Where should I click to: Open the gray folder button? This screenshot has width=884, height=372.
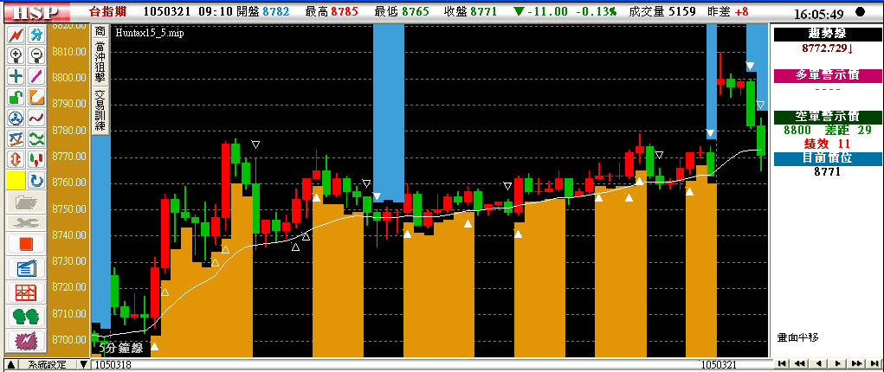[x=27, y=202]
